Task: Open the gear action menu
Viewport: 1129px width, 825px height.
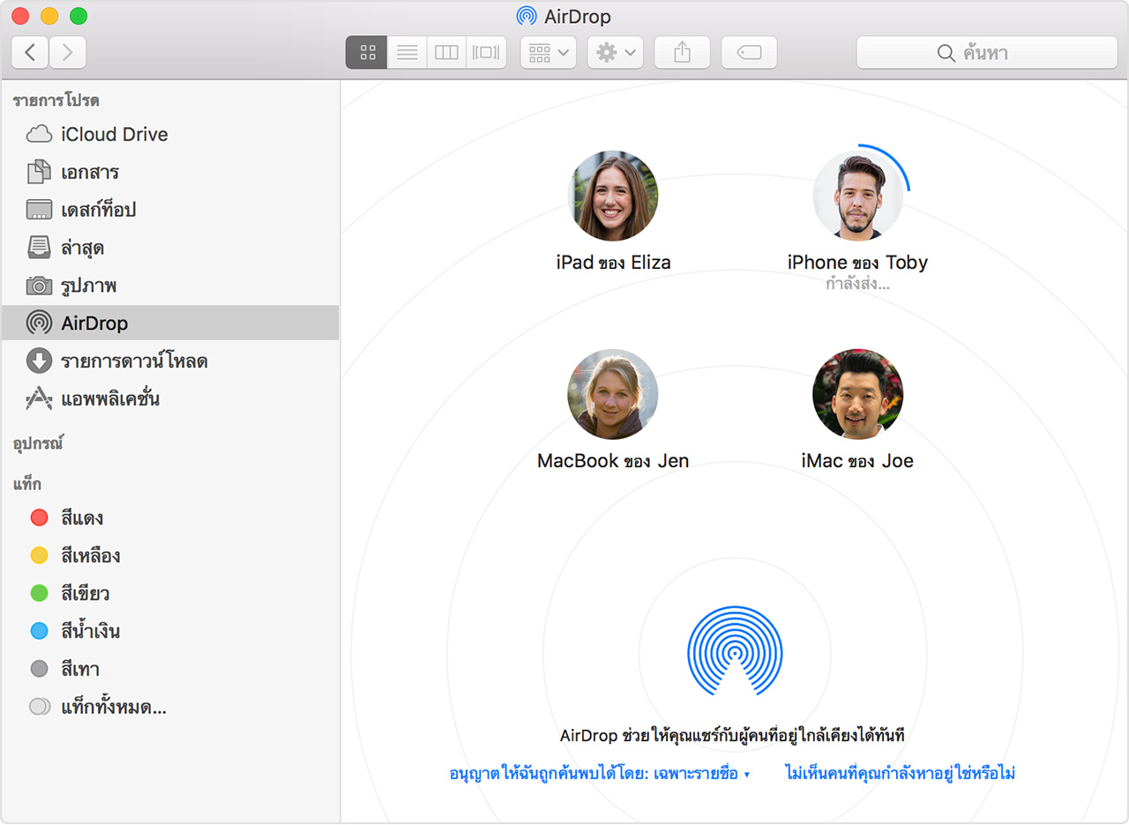Action: (x=616, y=53)
